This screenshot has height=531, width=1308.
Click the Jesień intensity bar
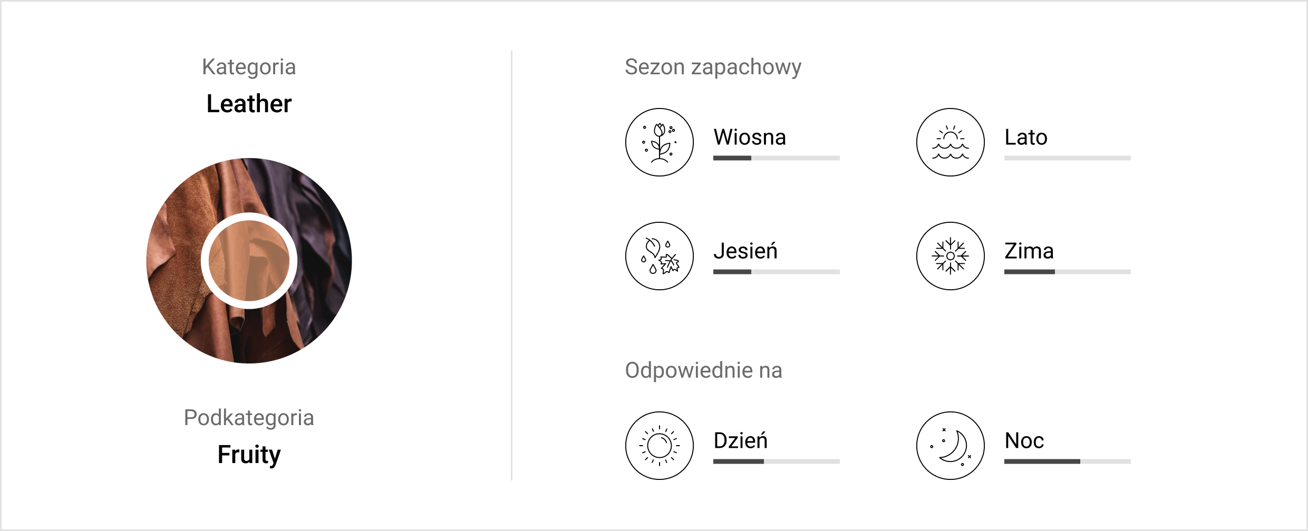[776, 272]
